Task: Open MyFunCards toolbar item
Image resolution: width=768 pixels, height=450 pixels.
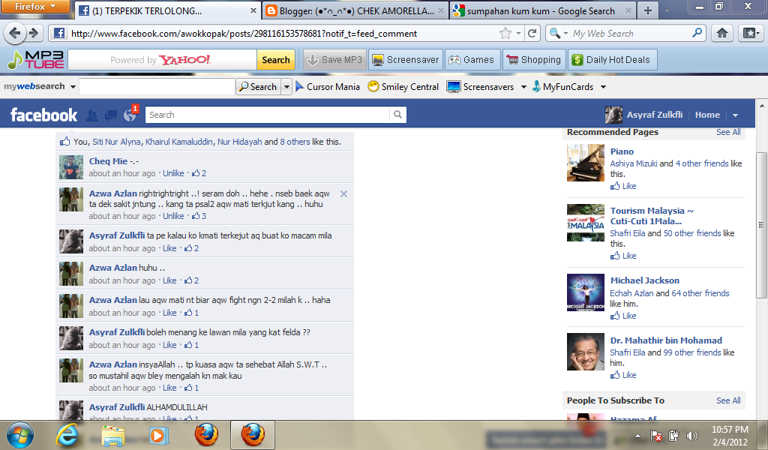Action: click(x=562, y=87)
